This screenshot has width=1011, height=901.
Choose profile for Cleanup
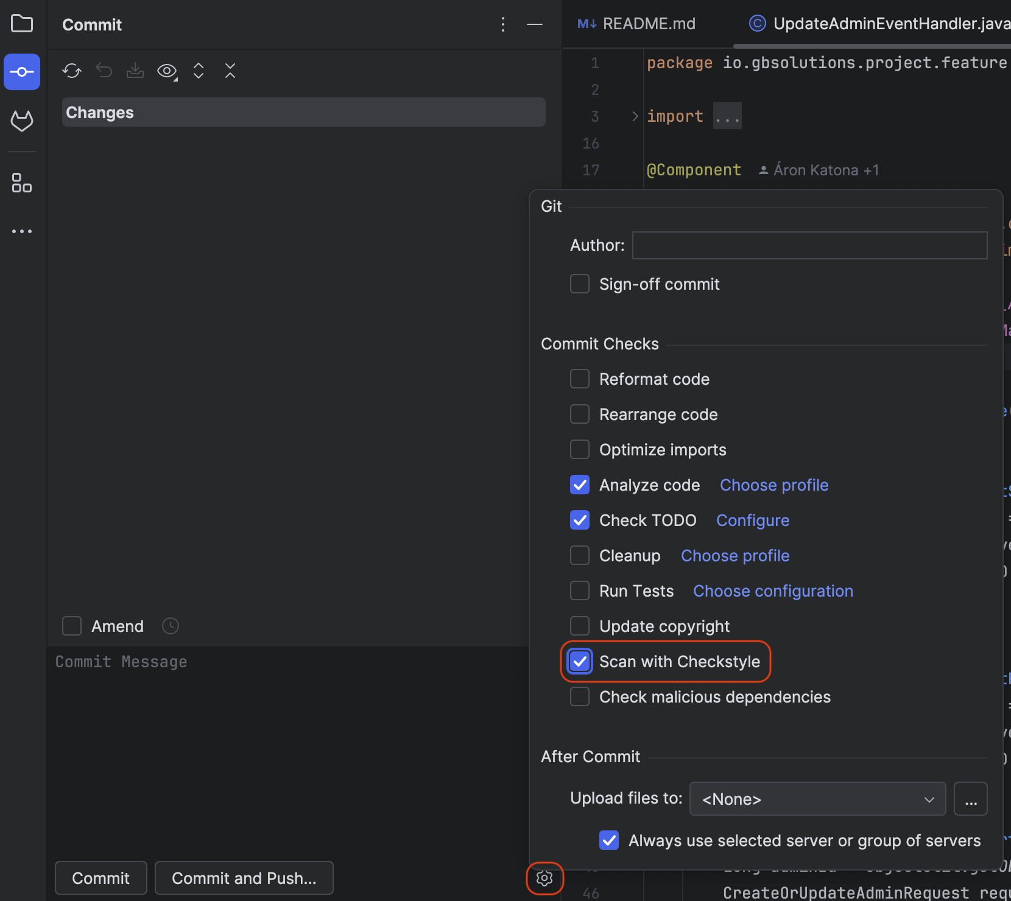(x=735, y=556)
